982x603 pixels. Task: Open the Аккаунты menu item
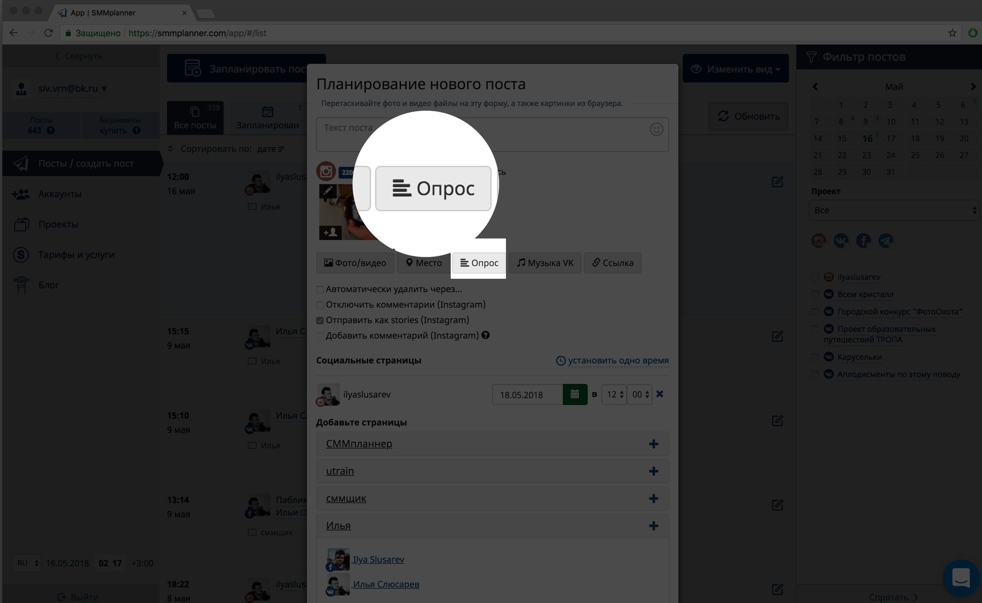click(x=60, y=194)
